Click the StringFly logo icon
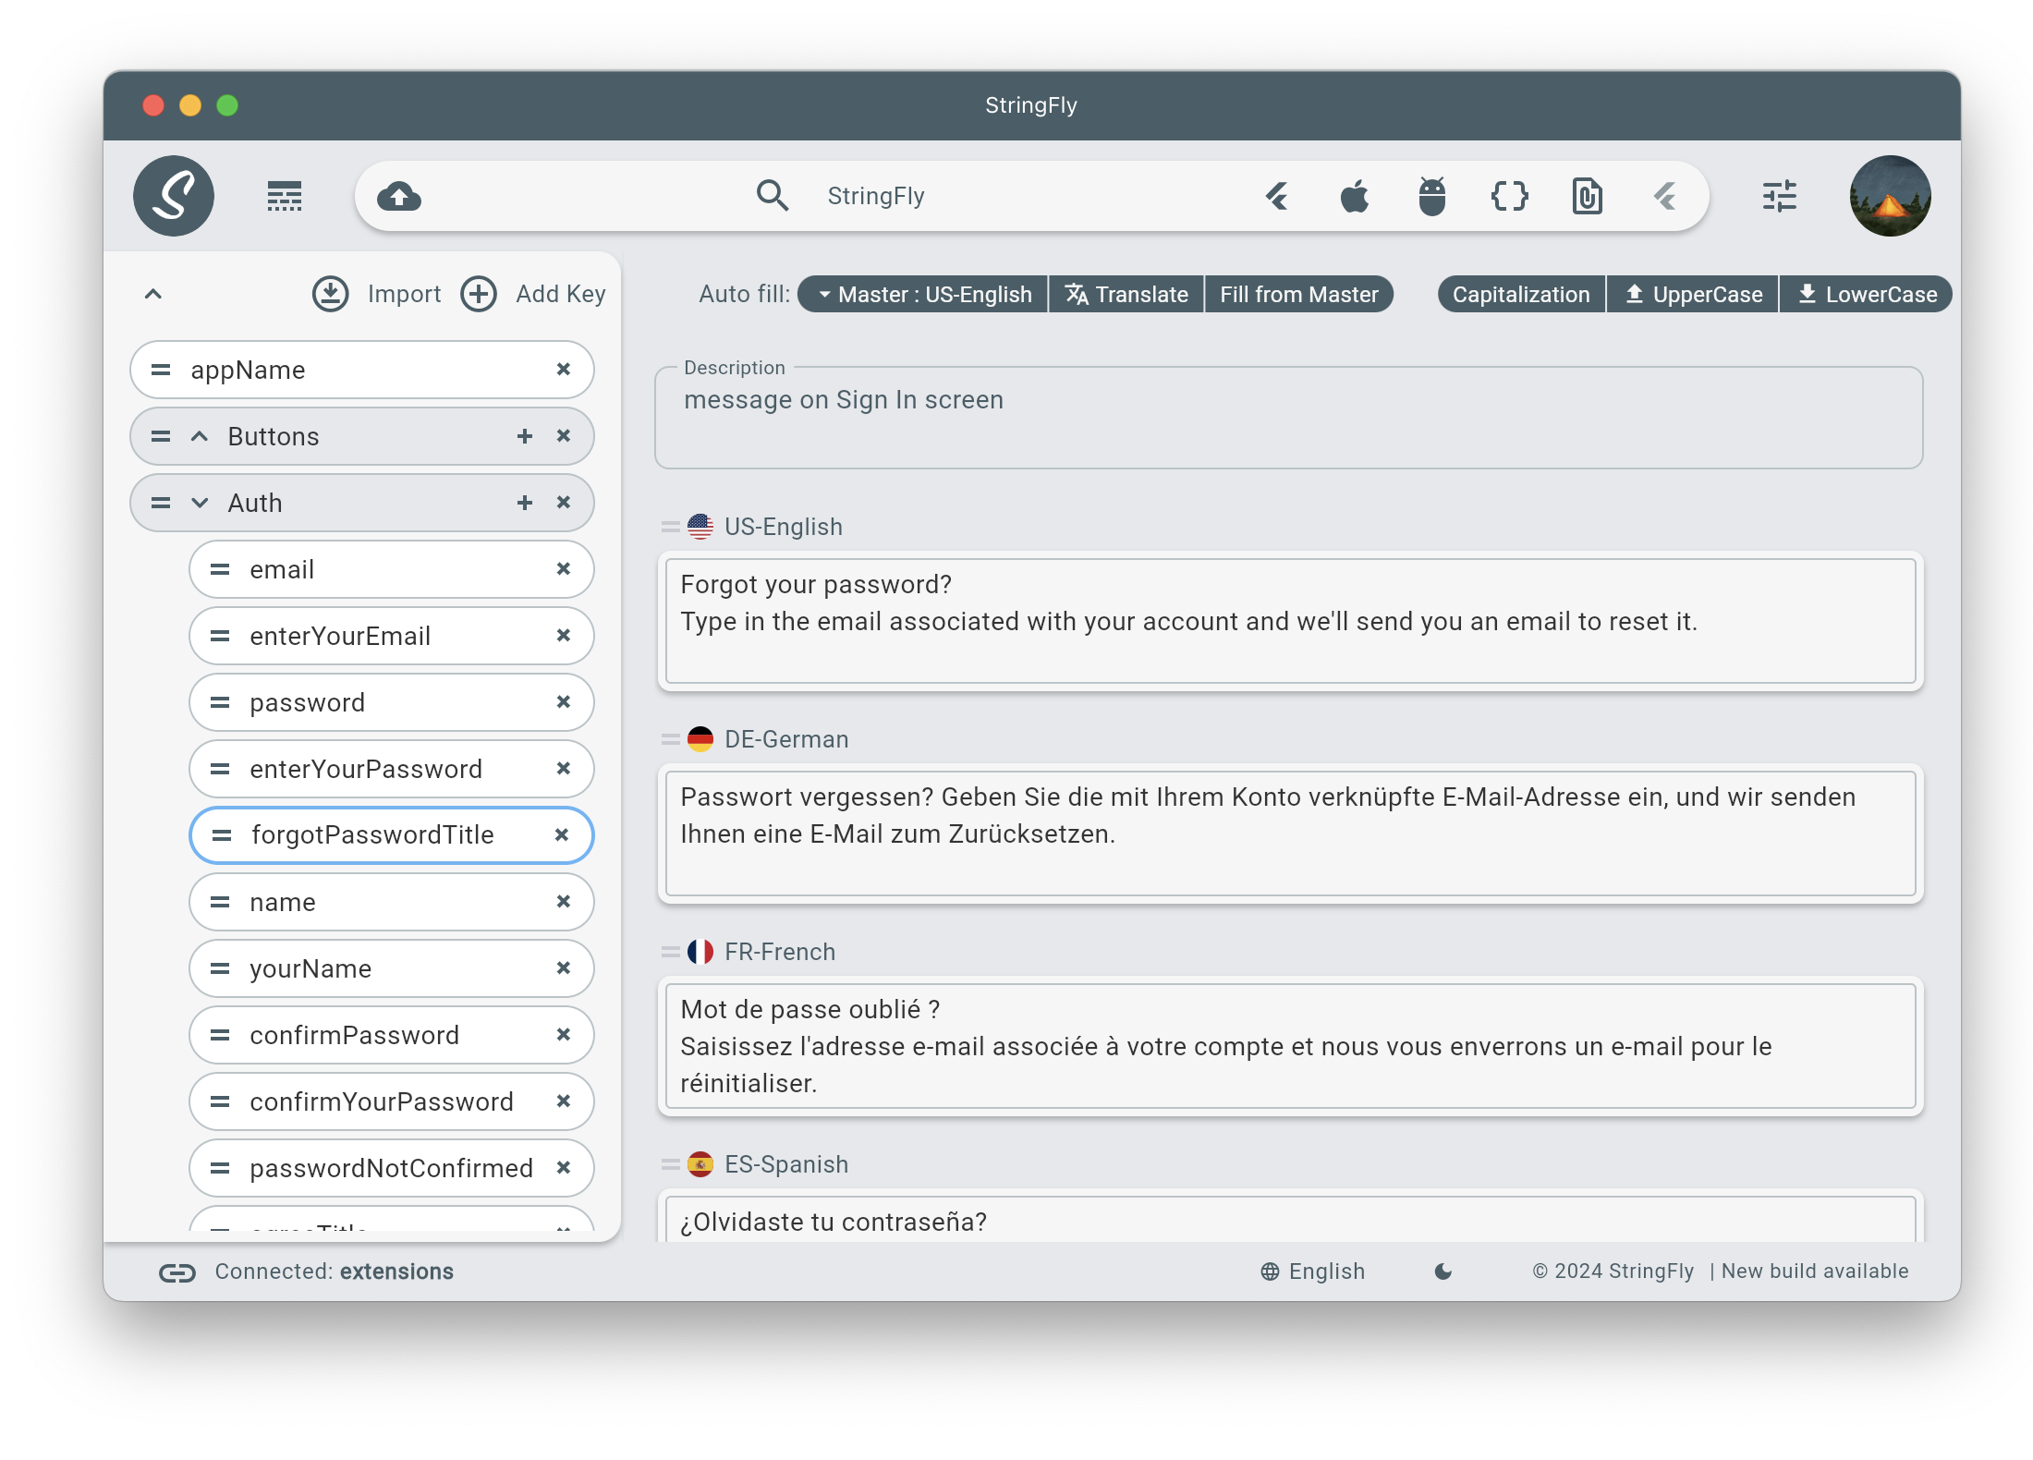Viewport: 2033px width, 1460px height. [x=174, y=196]
